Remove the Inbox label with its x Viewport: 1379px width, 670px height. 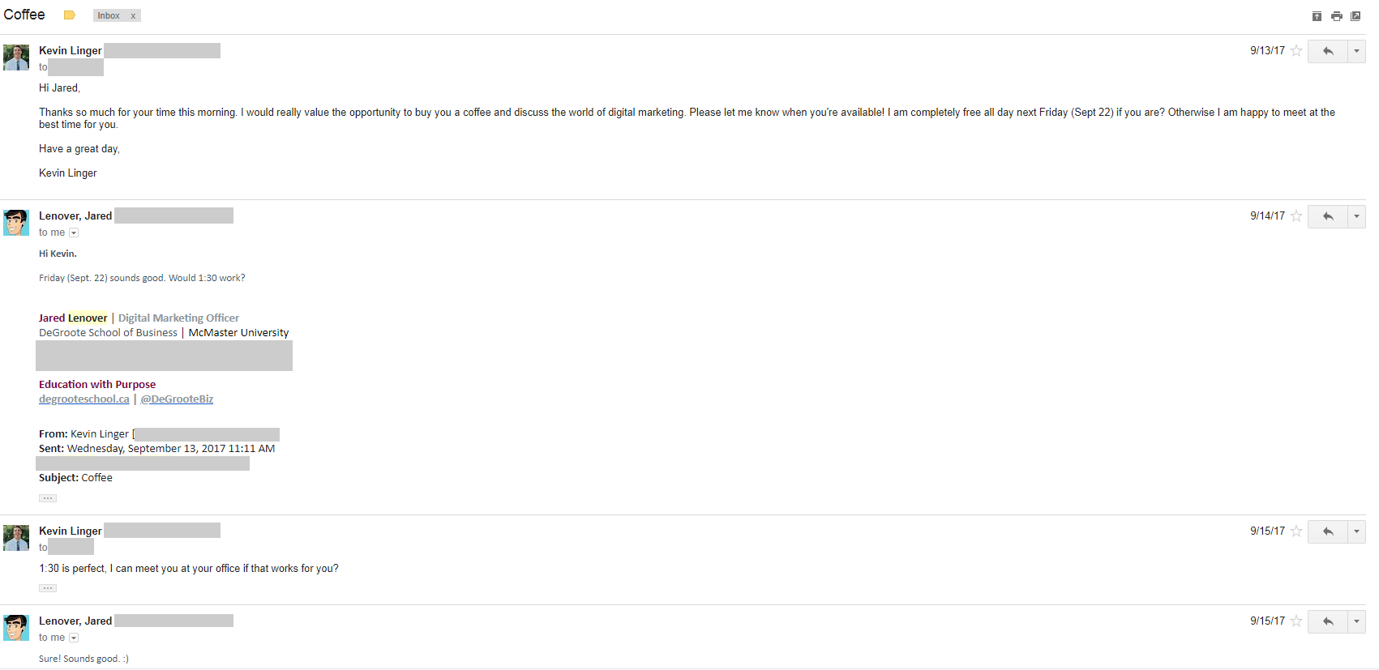coord(133,15)
